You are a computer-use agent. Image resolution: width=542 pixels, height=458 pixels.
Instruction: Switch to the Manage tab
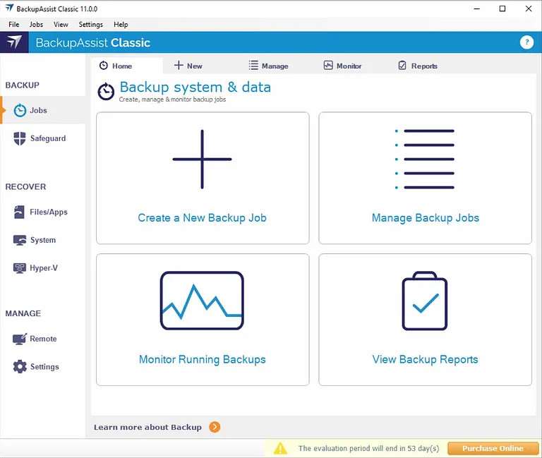[x=269, y=66]
